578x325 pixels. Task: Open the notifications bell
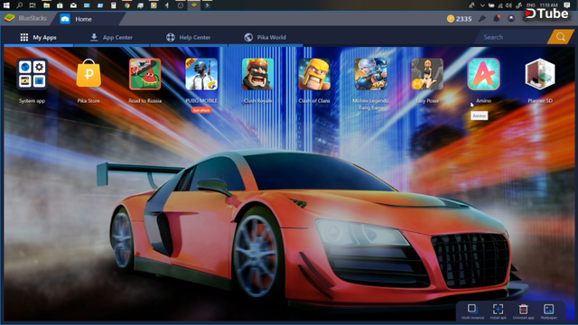(x=497, y=18)
